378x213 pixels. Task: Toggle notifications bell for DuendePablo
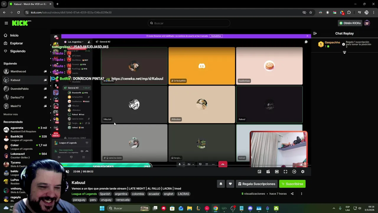point(45,89)
